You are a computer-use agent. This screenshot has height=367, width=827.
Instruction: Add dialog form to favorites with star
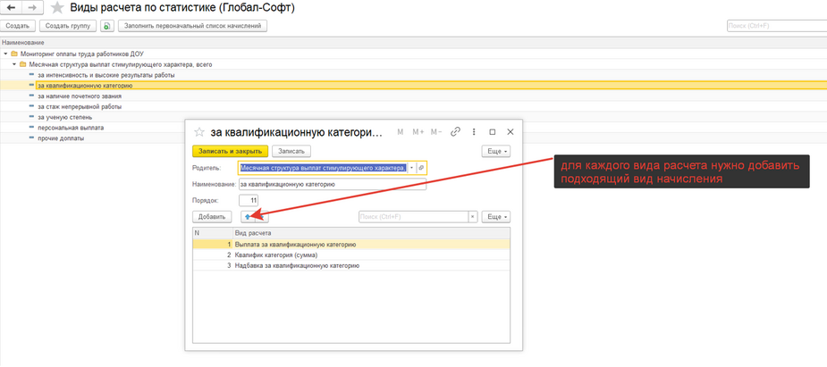tap(199, 132)
